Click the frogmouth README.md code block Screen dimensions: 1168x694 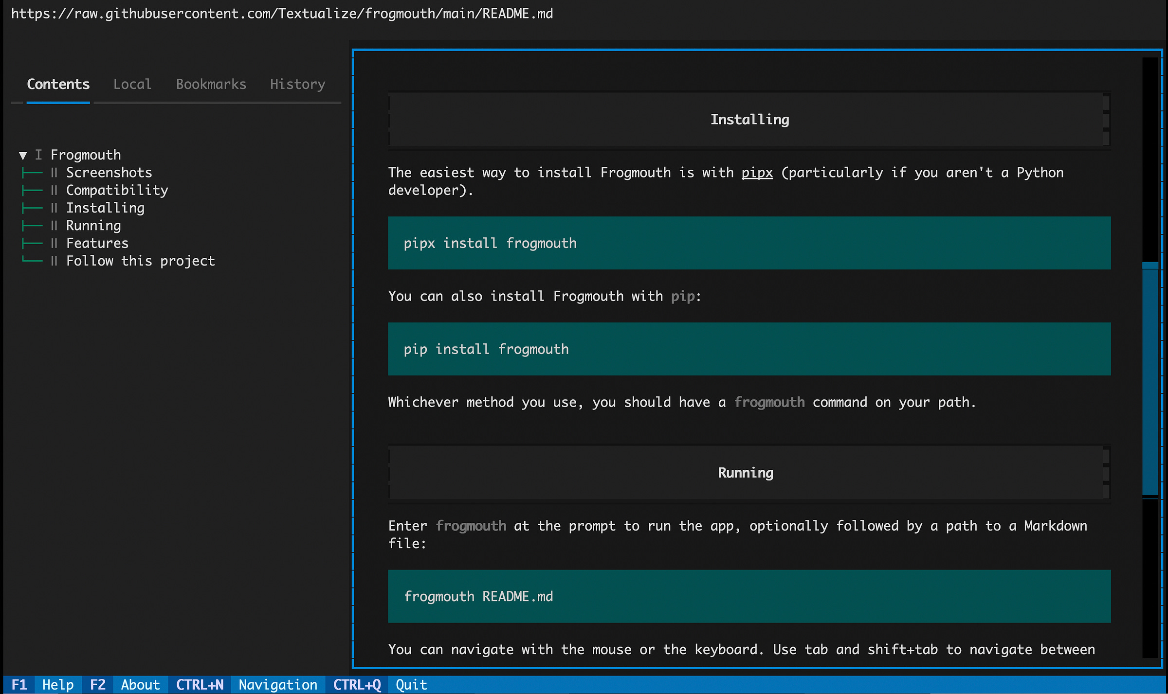click(x=749, y=596)
